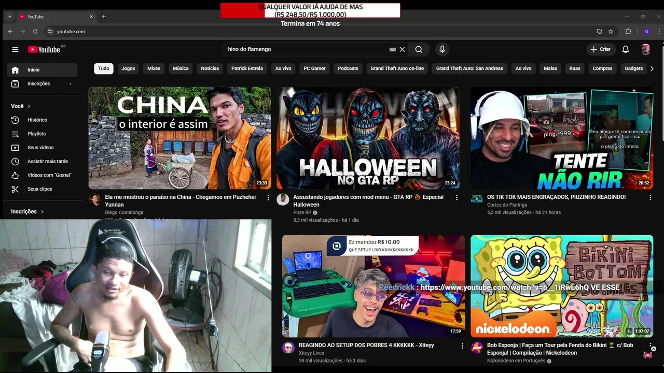Screen dimensions: 664x373
Task: Open the on-screen keyboard icon in search
Action: click(x=393, y=49)
